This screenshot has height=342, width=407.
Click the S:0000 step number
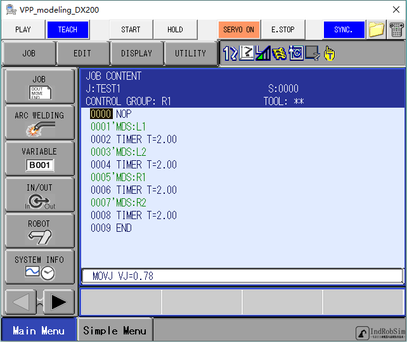click(x=283, y=89)
